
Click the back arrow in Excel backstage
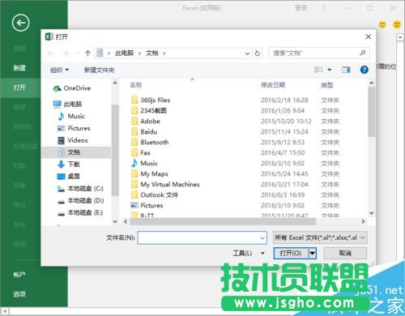[20, 23]
